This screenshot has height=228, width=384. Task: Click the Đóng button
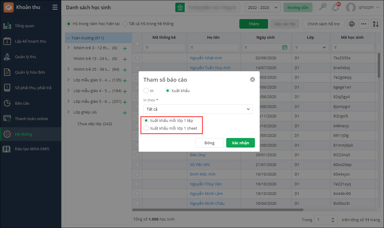[209, 143]
